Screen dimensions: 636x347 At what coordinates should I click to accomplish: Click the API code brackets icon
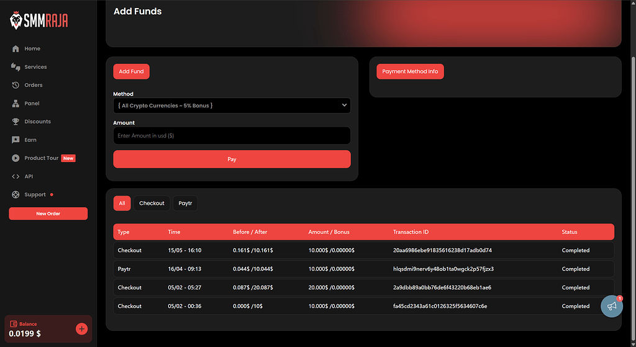click(x=16, y=176)
